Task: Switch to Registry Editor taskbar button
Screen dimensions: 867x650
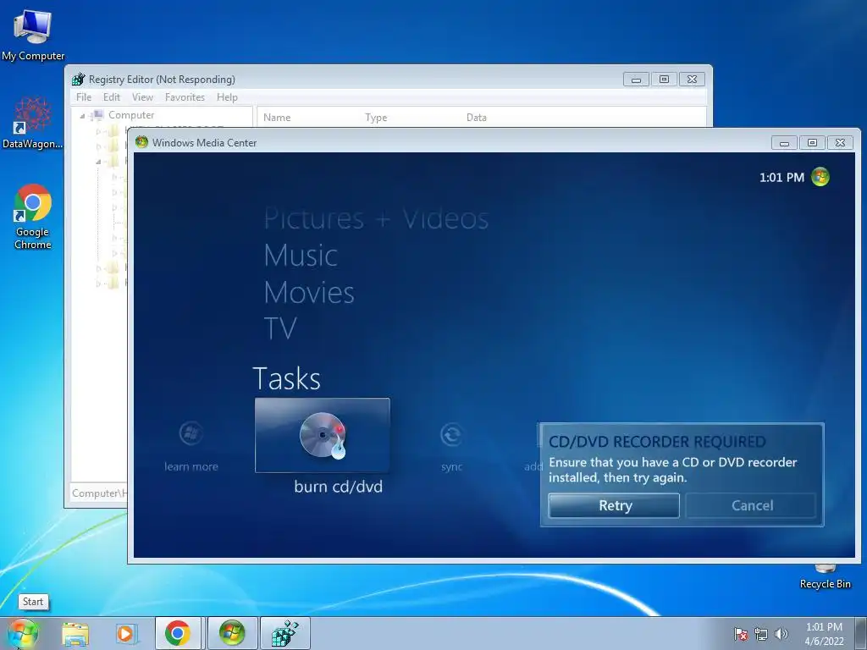Action: pyautogui.click(x=285, y=633)
